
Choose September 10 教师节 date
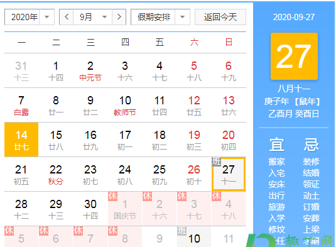click(x=125, y=106)
